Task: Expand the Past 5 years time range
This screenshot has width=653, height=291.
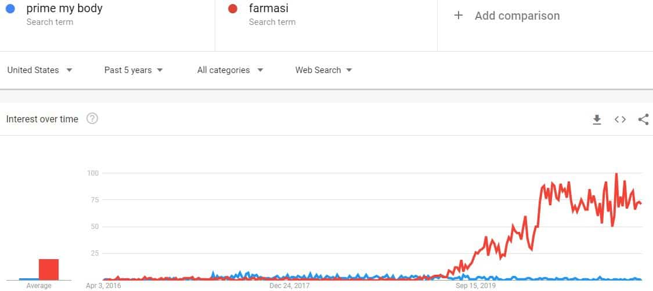Action: tap(134, 70)
